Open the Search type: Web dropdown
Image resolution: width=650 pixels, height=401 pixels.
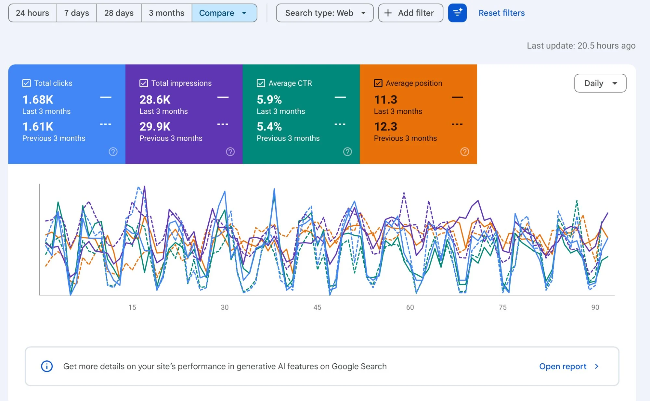click(325, 13)
